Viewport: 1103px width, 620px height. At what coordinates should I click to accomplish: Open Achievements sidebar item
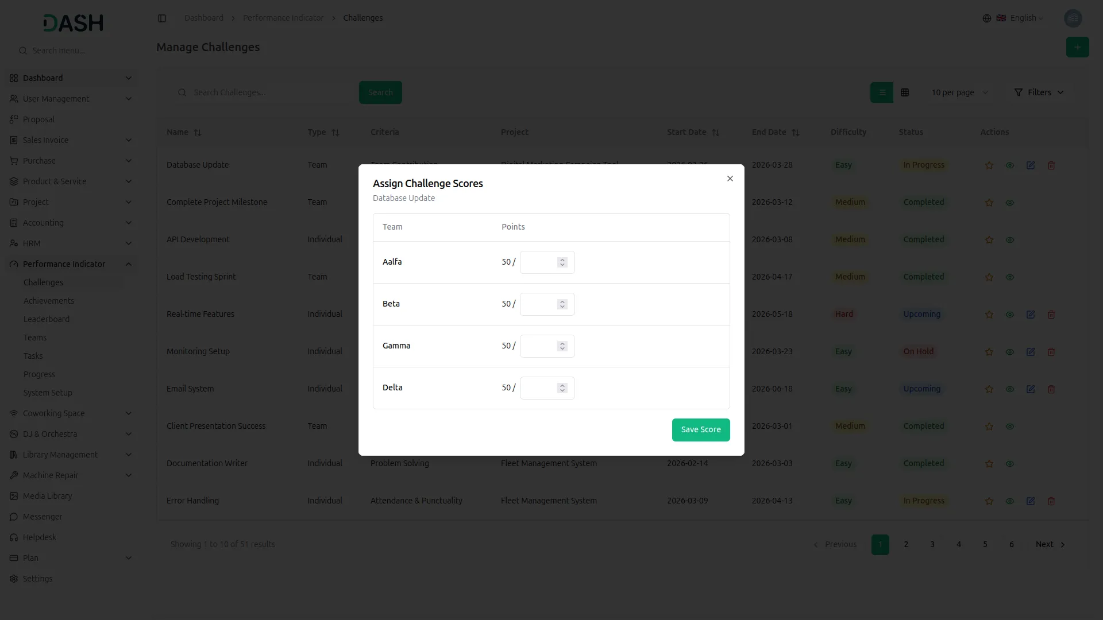49,301
